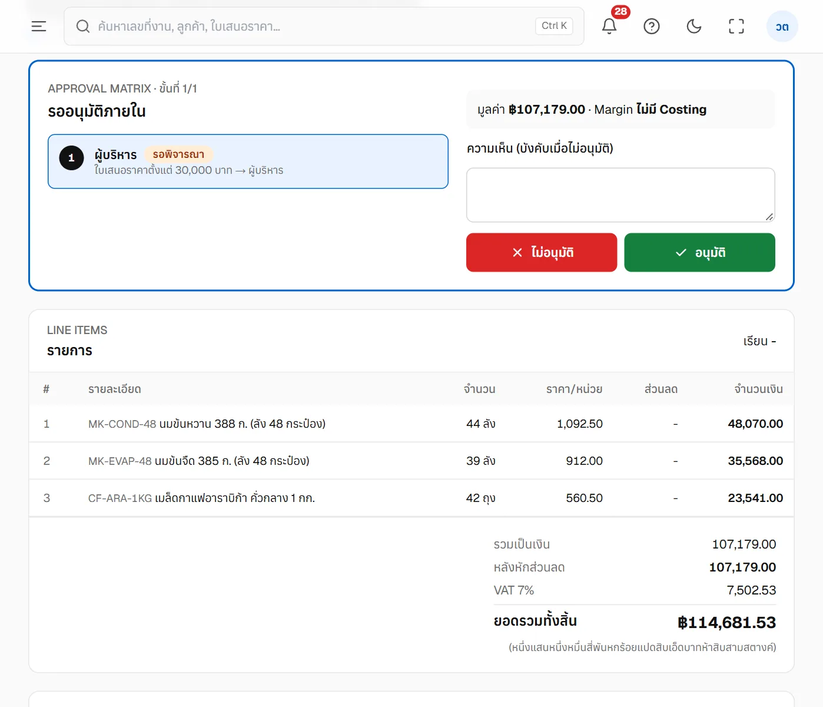Click amount 48,070.00
This screenshot has width=823, height=707.
(x=755, y=424)
